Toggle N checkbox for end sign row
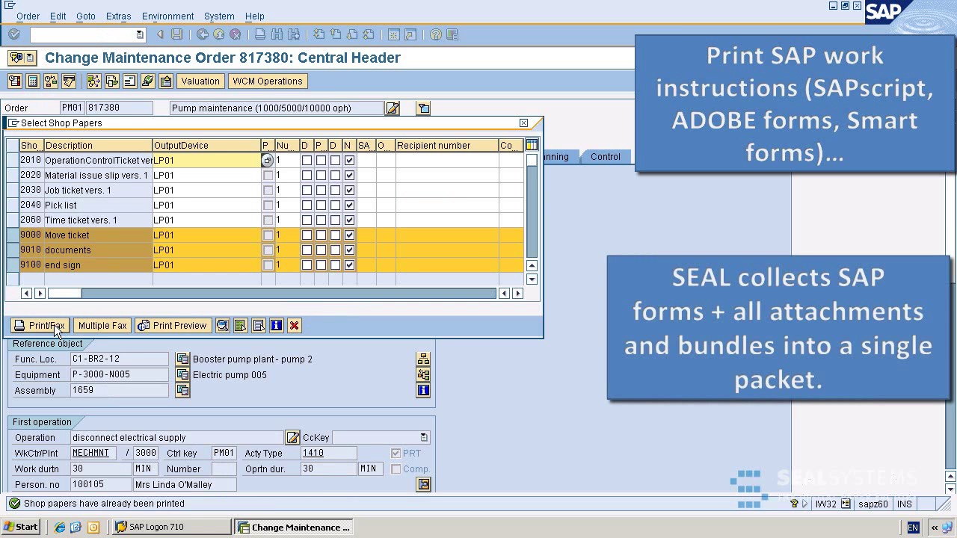The image size is (957, 538). point(349,265)
